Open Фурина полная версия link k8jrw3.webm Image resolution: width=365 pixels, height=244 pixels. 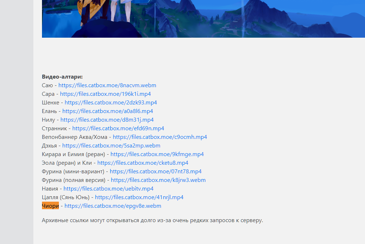(158, 180)
